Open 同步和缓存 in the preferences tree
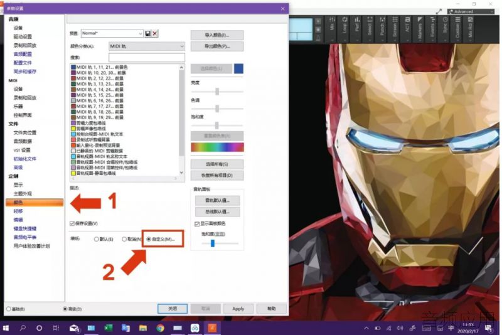 25,72
